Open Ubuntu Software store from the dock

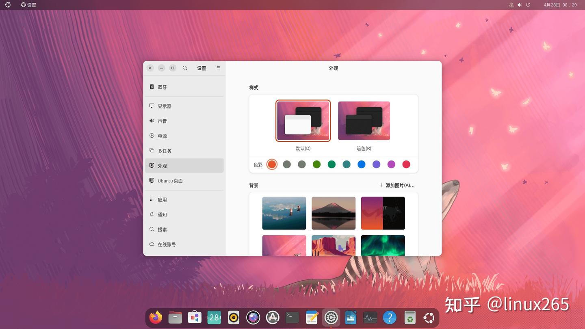(x=273, y=317)
